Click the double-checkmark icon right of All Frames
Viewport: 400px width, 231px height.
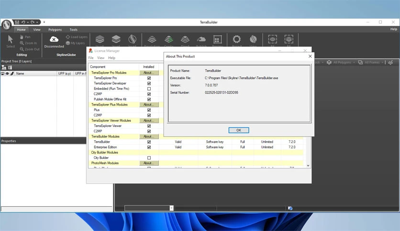pyautogui.click(x=390, y=63)
